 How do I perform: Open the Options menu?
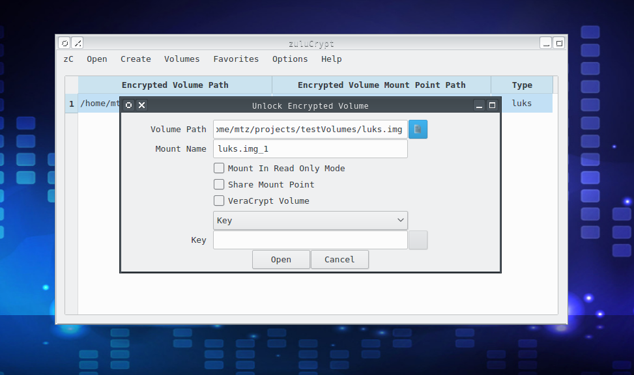point(290,59)
